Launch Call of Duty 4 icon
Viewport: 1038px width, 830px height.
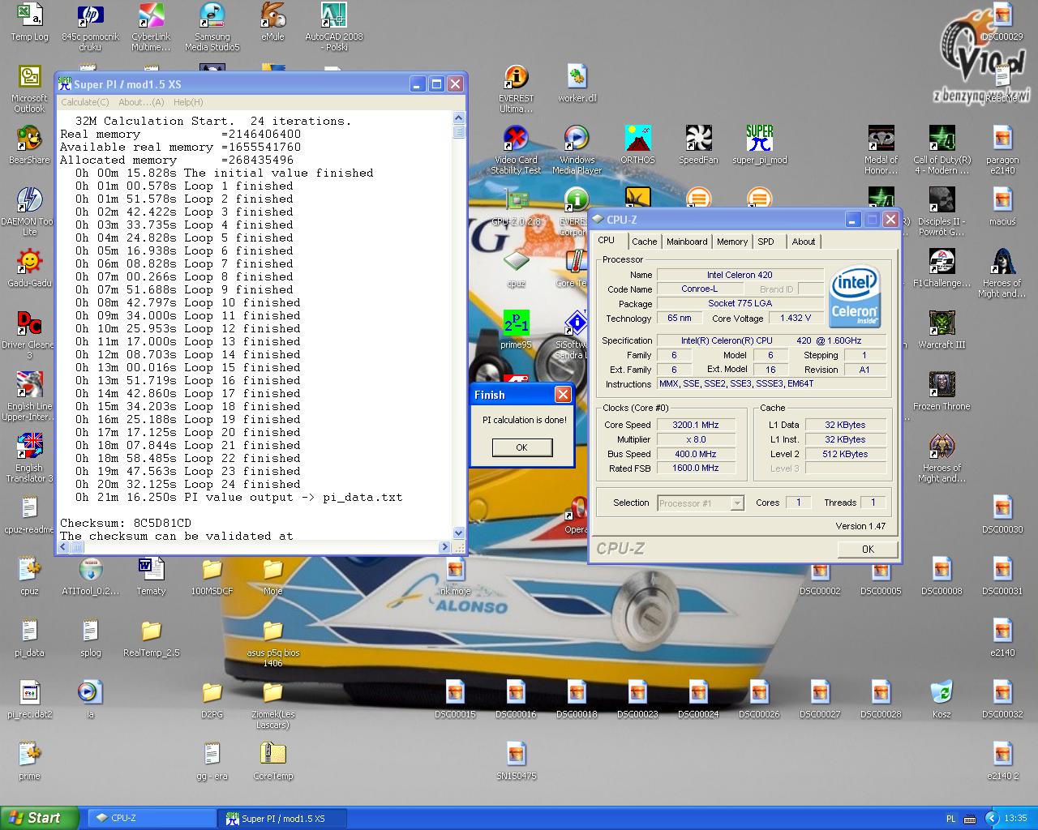pyautogui.click(x=941, y=149)
